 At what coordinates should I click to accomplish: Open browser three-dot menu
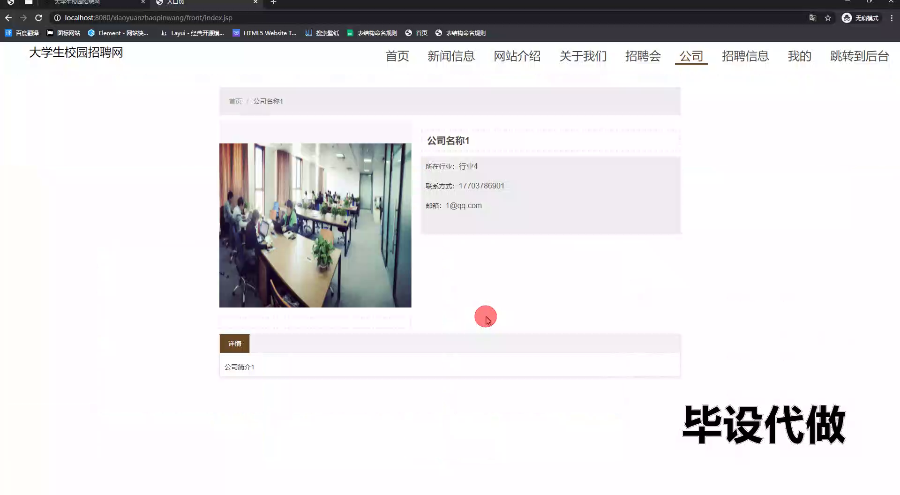(x=891, y=18)
